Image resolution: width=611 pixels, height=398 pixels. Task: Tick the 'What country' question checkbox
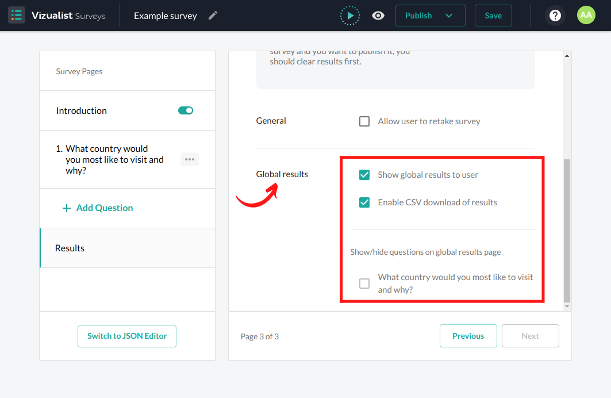364,284
